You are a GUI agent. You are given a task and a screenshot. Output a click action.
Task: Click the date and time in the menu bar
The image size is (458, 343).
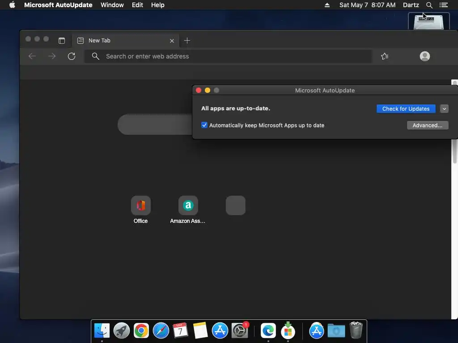point(367,5)
